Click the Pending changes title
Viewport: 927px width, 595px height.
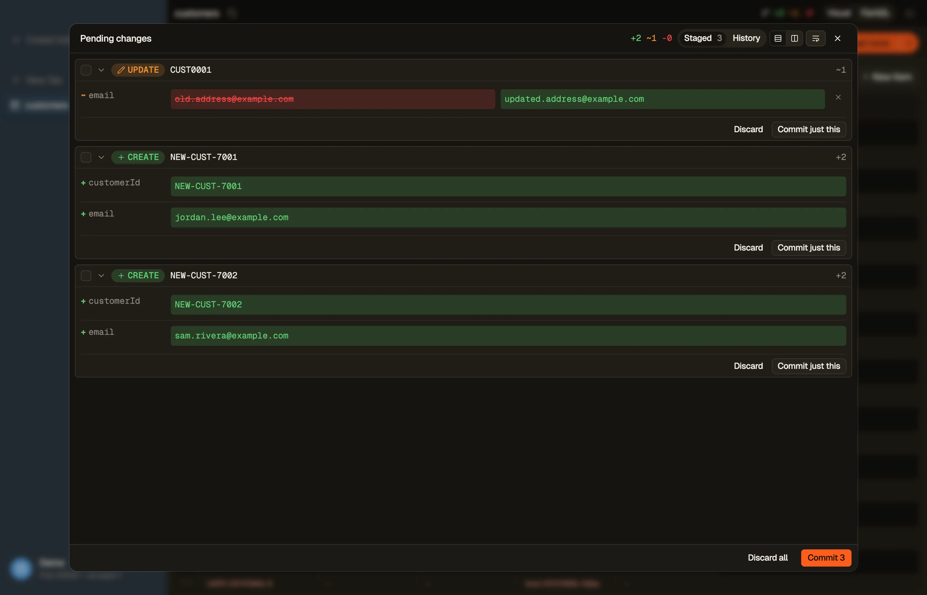116,39
